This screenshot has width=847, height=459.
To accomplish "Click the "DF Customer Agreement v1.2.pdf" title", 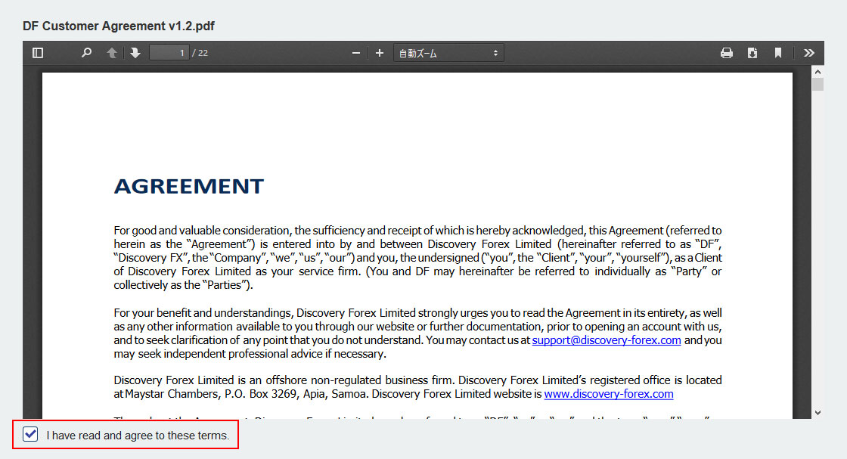I will click(x=119, y=26).
